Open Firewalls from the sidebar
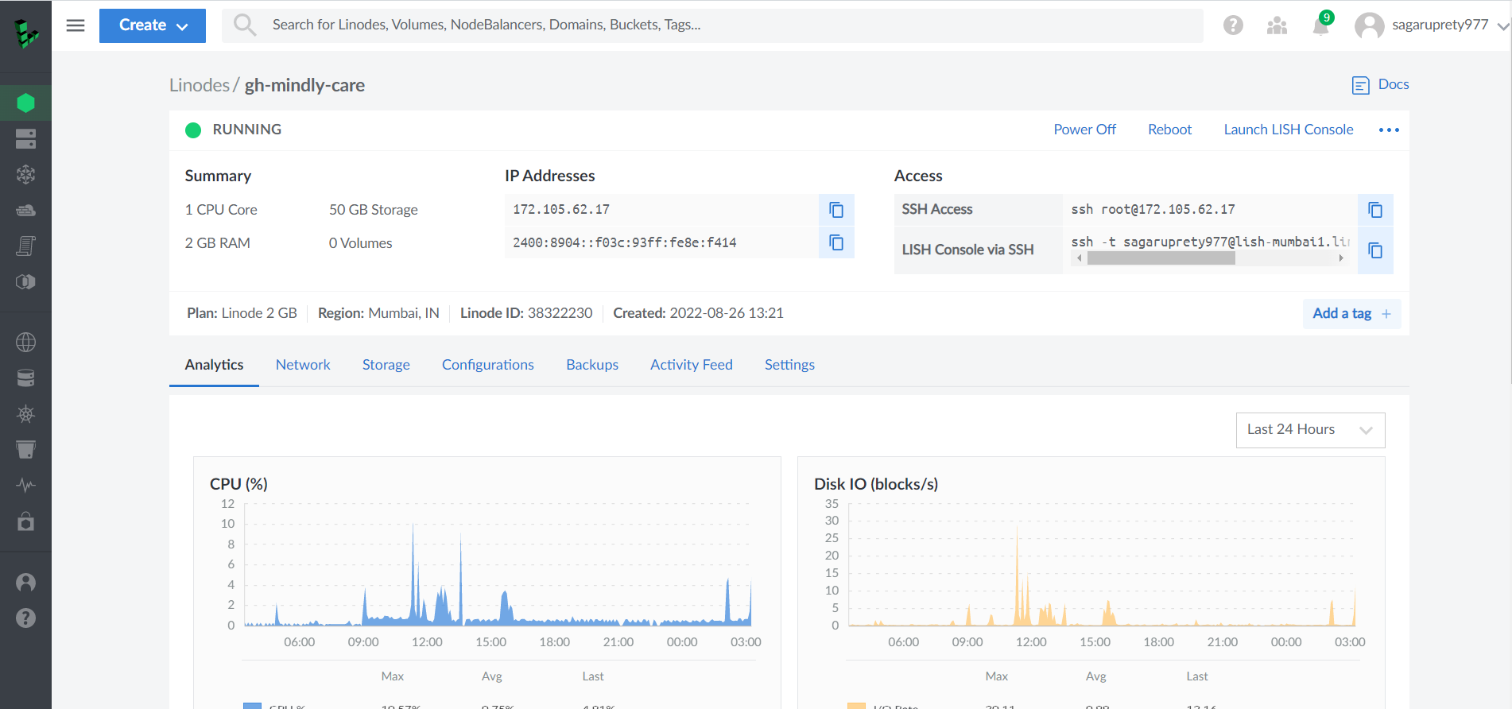 (x=25, y=211)
